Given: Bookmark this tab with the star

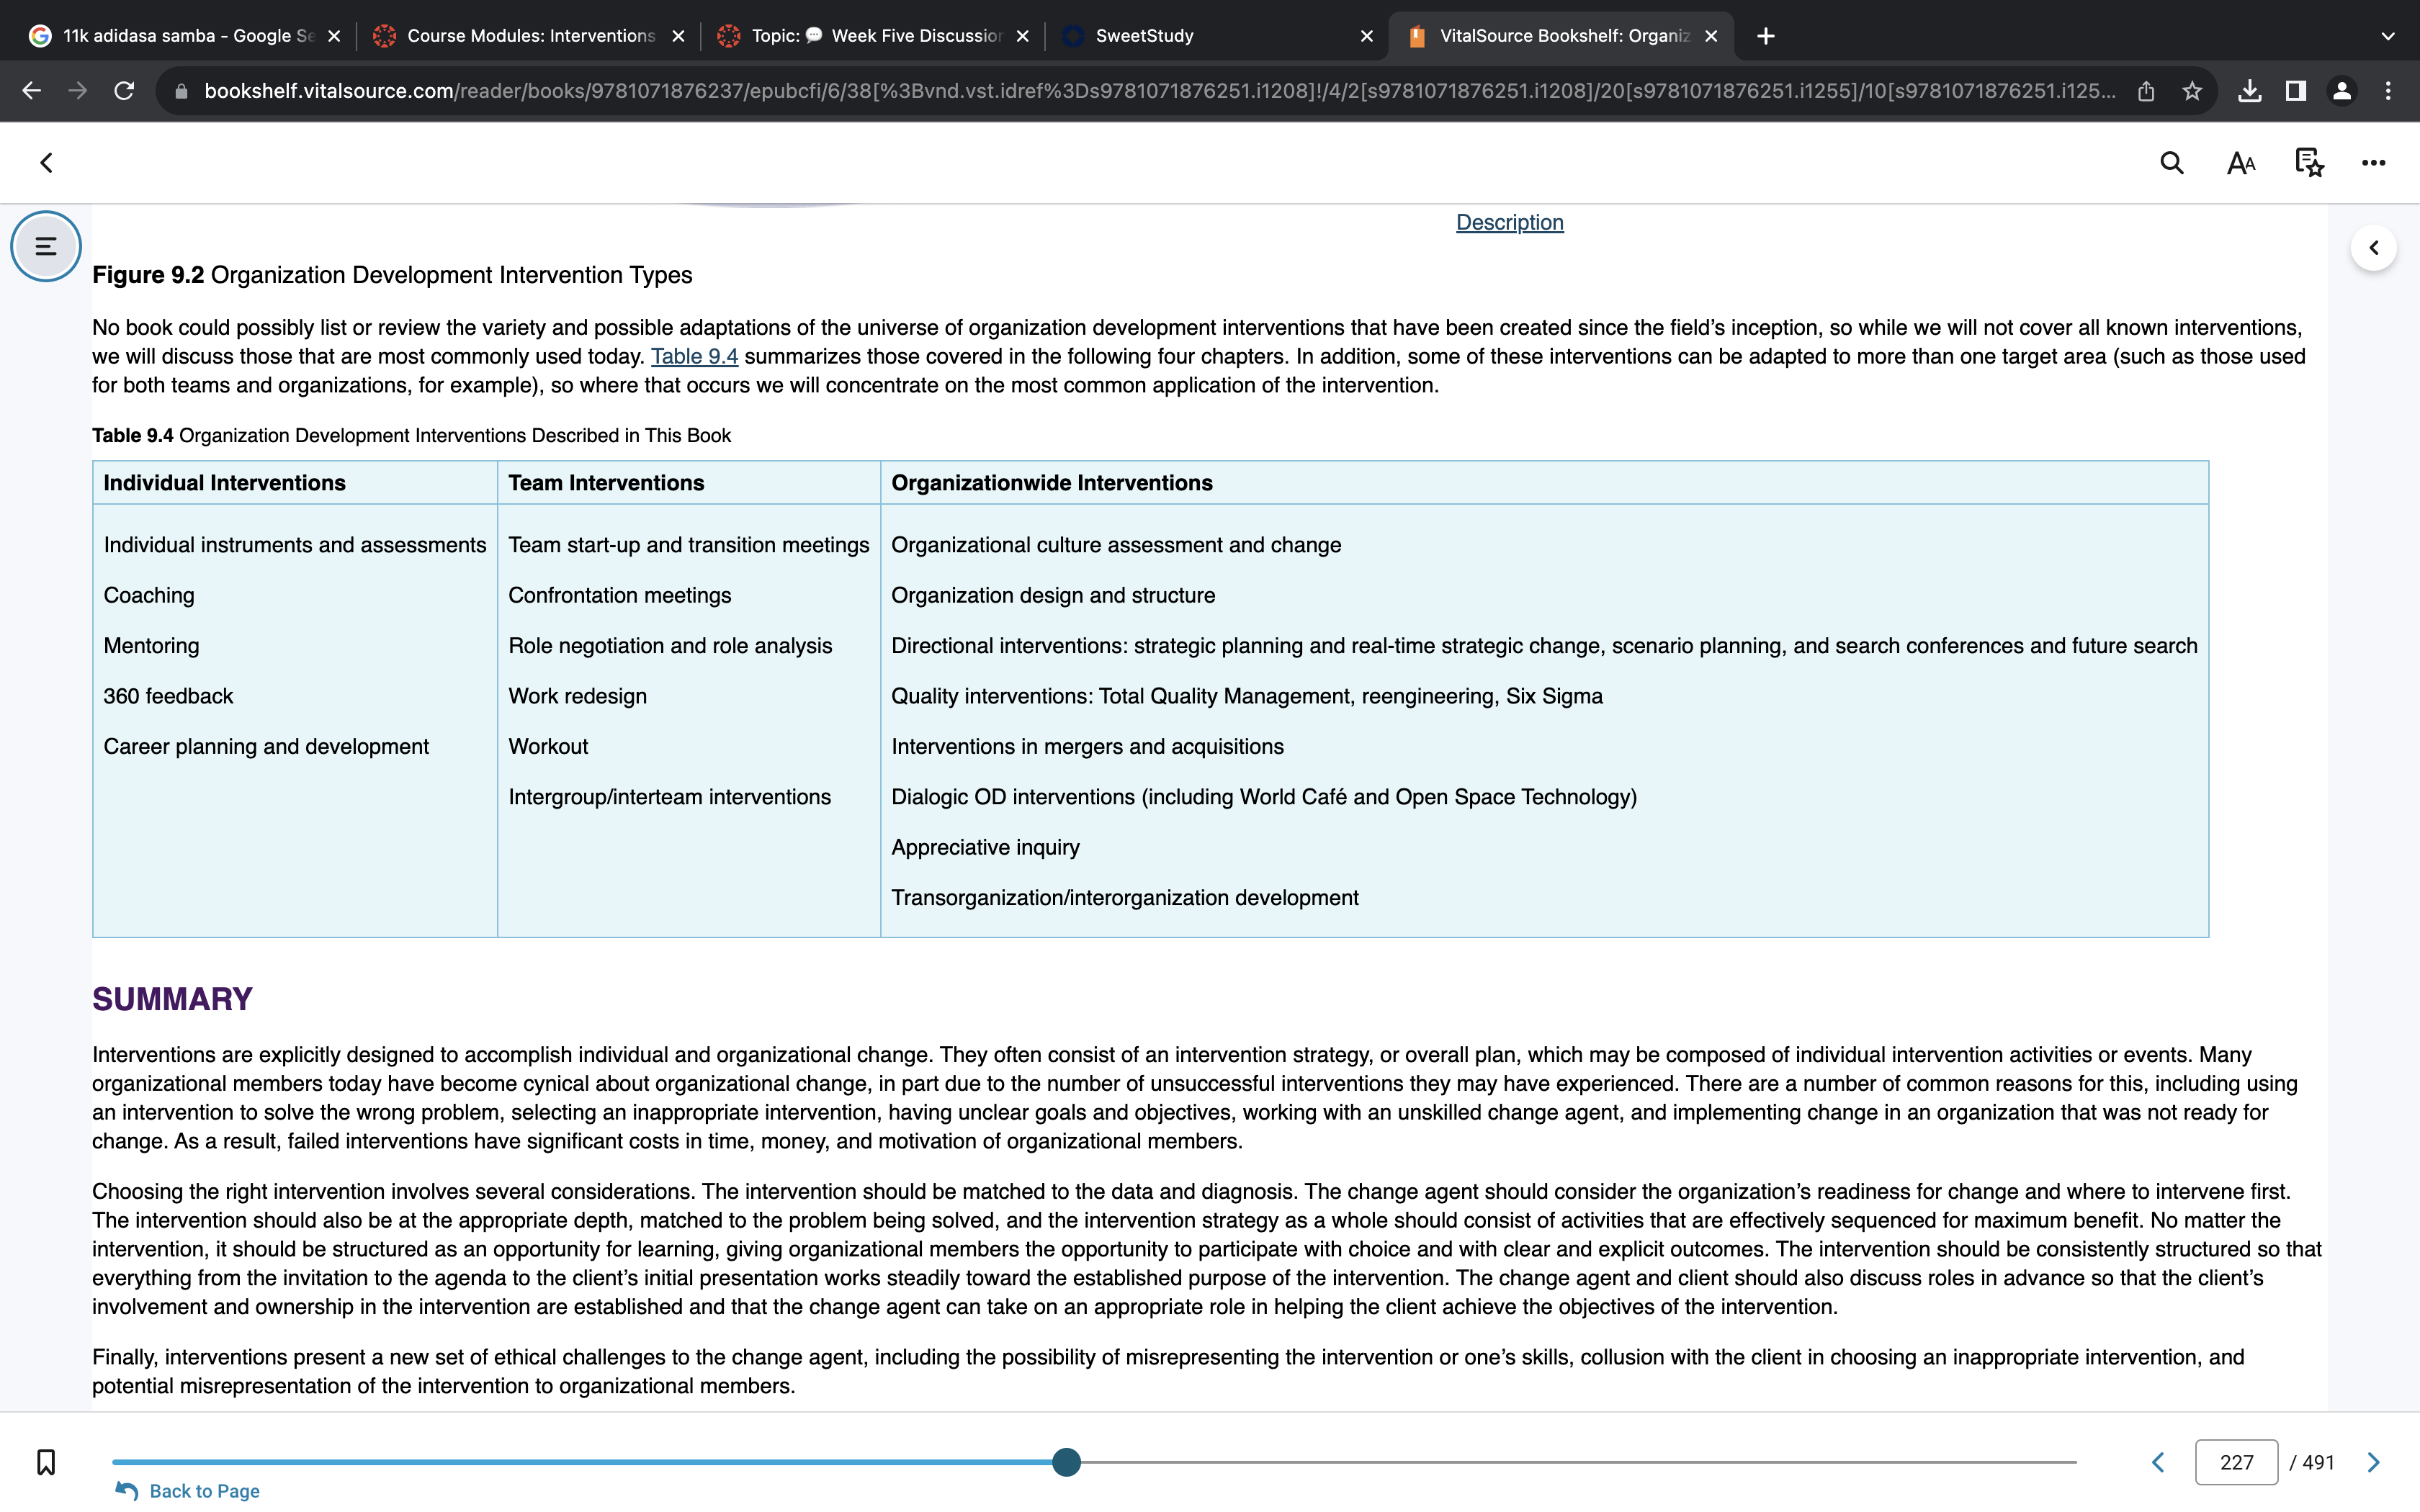Looking at the screenshot, I should point(2192,91).
